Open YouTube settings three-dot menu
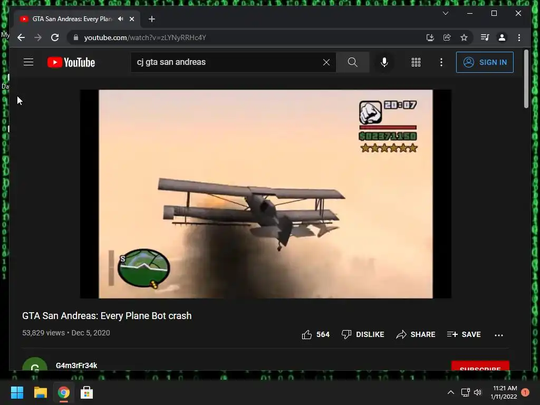This screenshot has width=540, height=405. [x=441, y=62]
